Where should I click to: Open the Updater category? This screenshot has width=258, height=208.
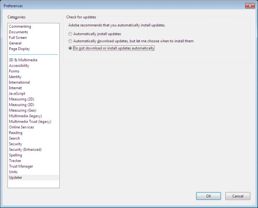coord(16,177)
